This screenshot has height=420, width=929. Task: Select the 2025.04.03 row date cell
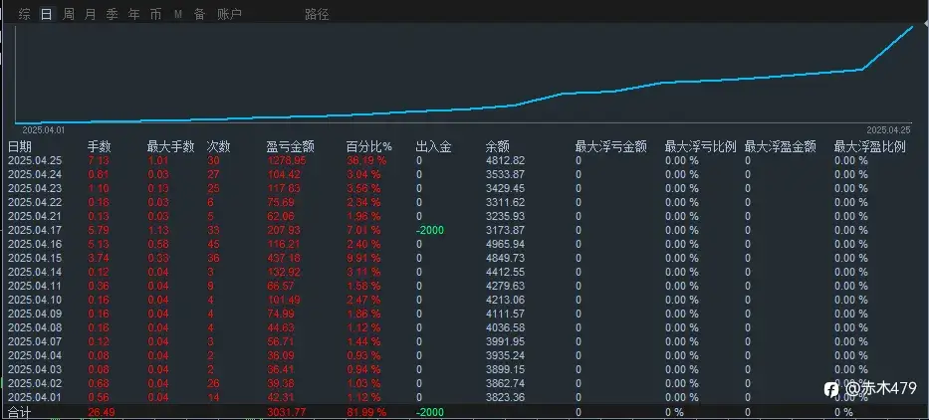coord(35,369)
